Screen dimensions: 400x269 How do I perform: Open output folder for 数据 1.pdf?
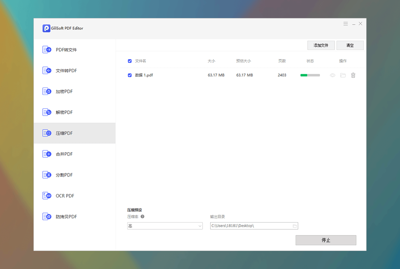tap(343, 75)
